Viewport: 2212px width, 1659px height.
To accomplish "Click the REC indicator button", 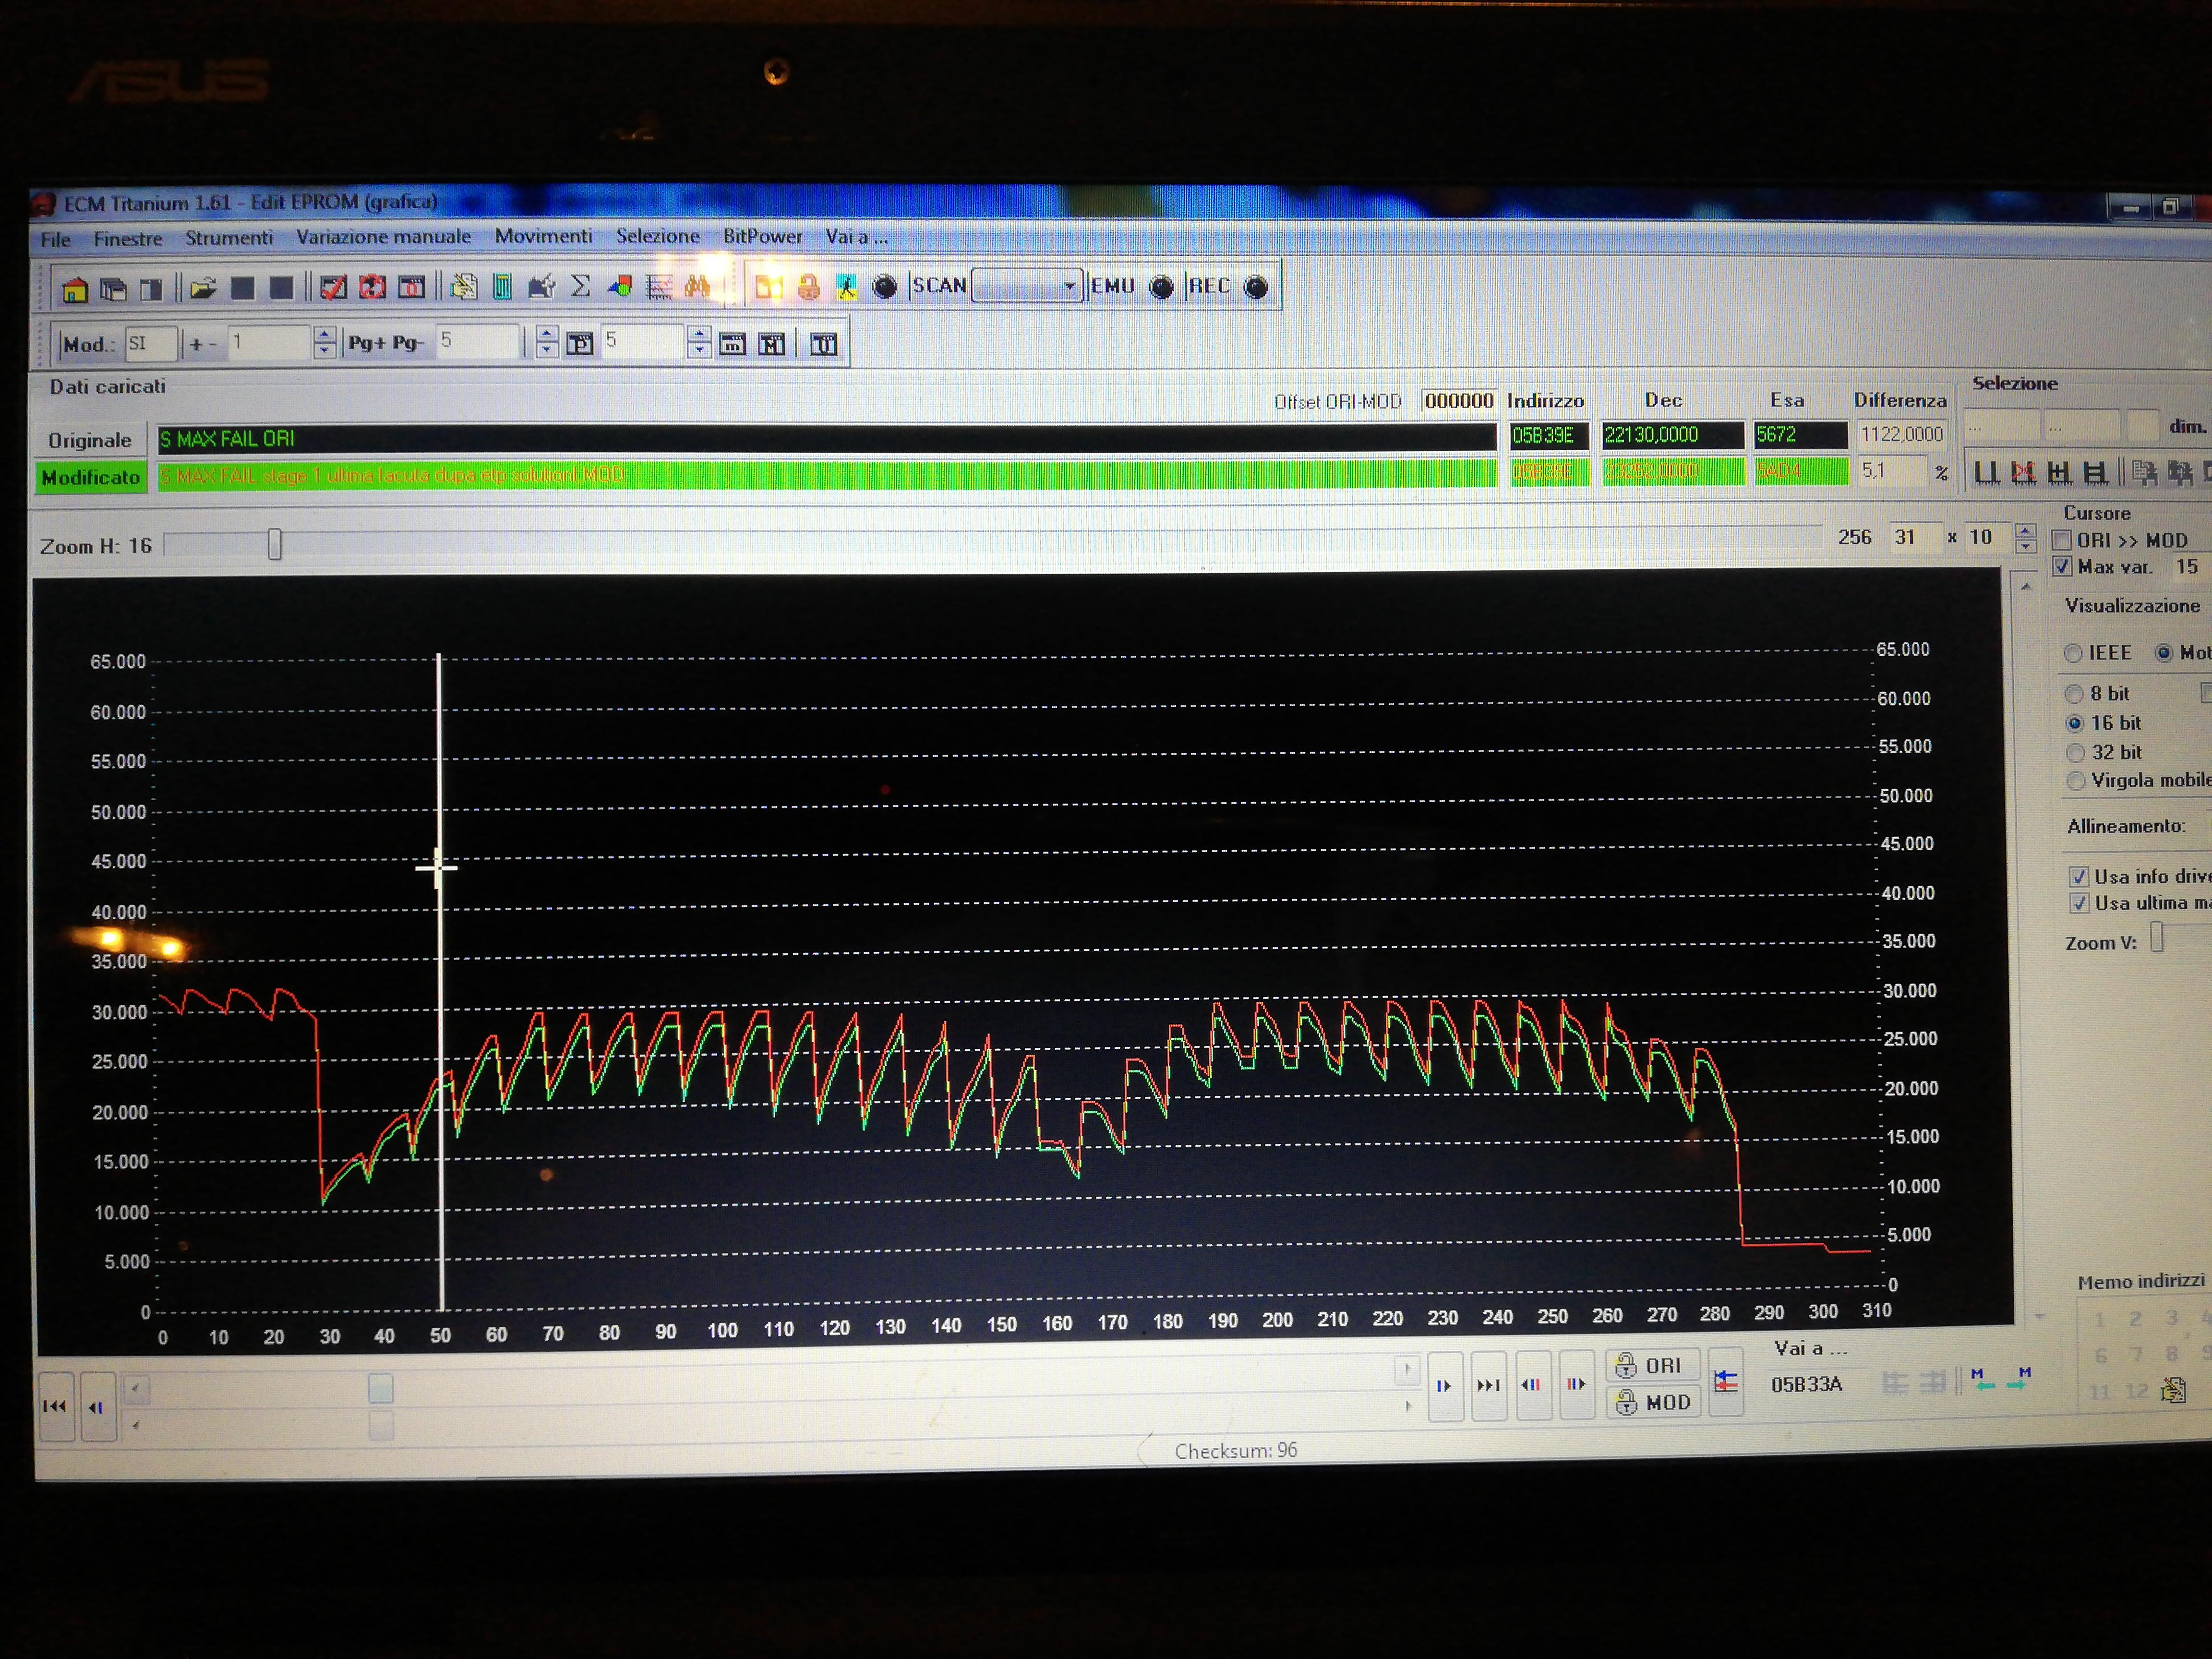I will coord(1255,287).
